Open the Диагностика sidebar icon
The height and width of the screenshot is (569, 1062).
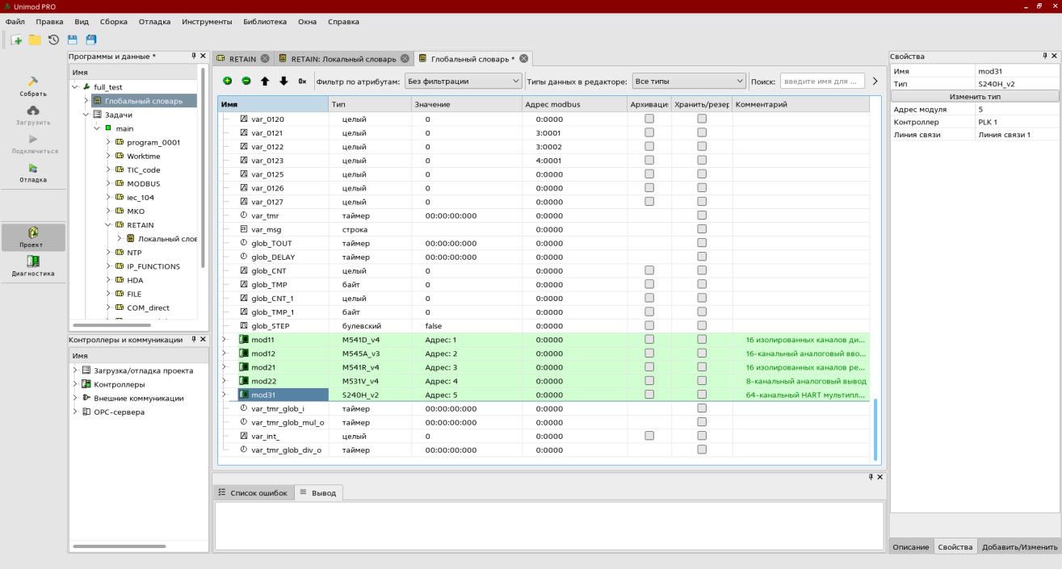(x=33, y=261)
